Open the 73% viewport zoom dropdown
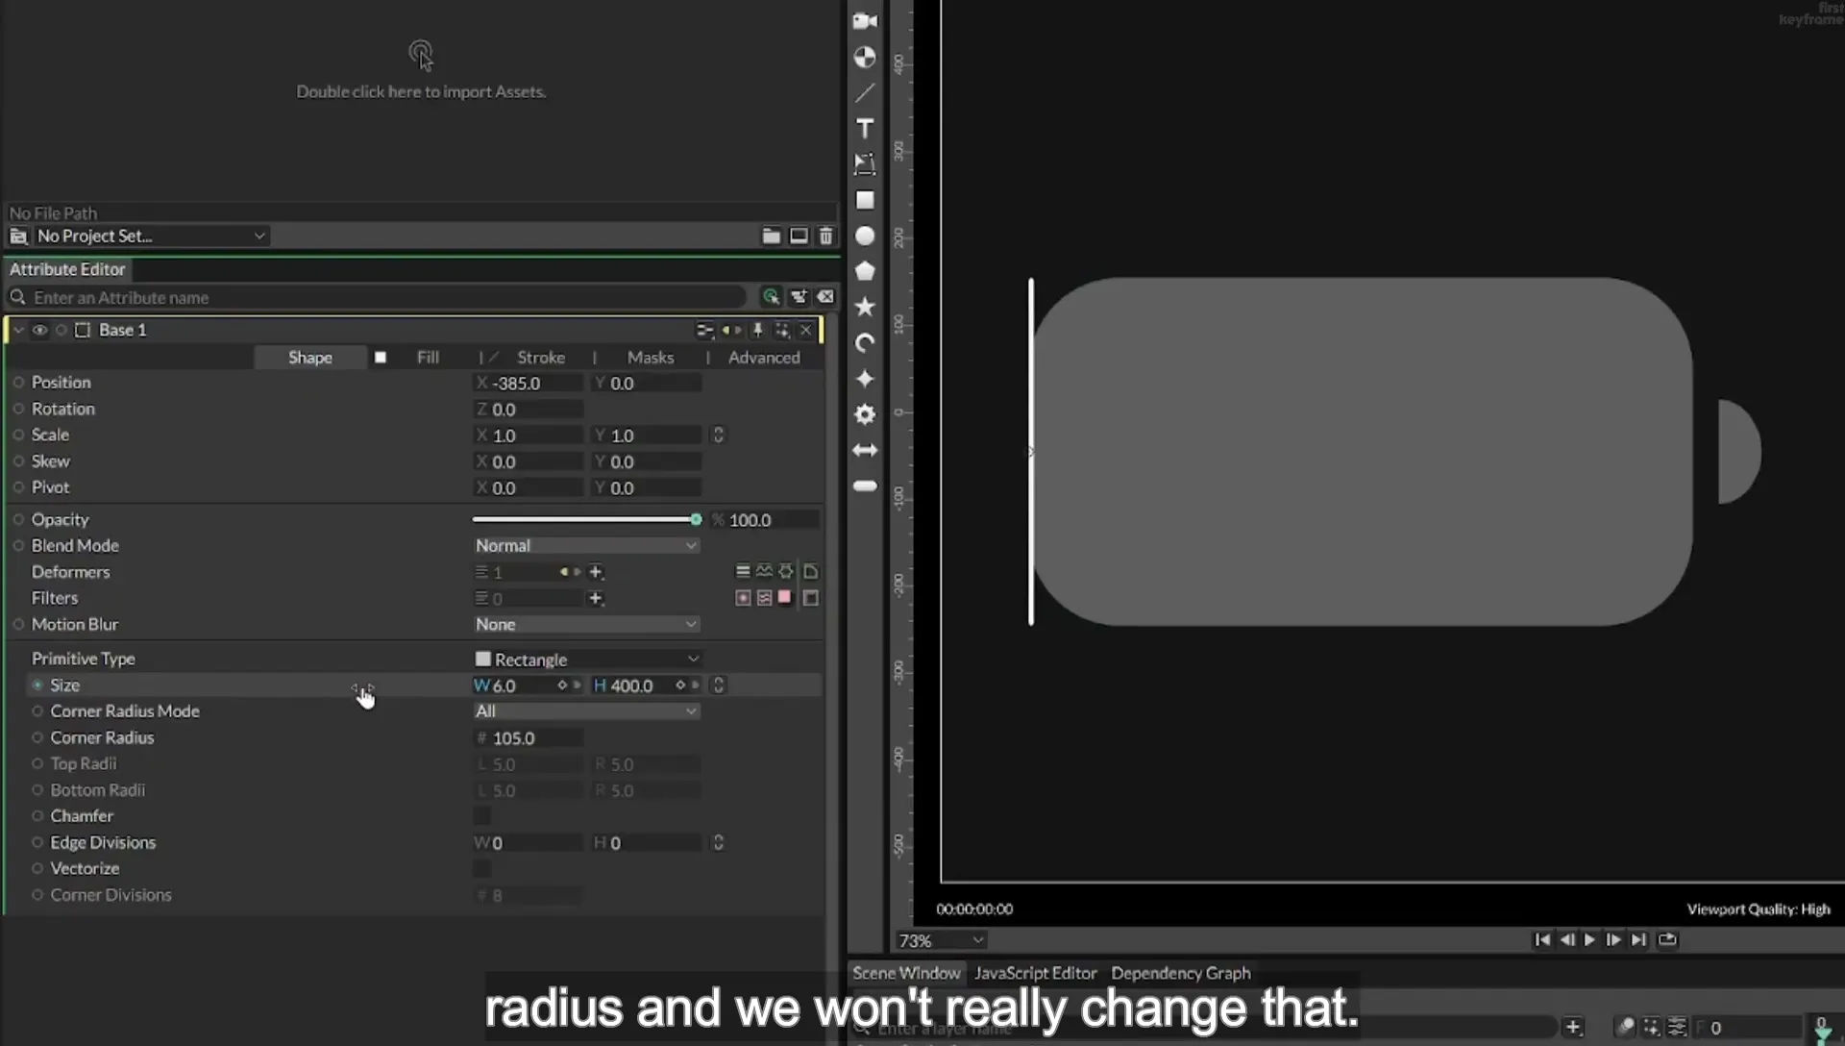Image resolution: width=1845 pixels, height=1046 pixels. (941, 940)
